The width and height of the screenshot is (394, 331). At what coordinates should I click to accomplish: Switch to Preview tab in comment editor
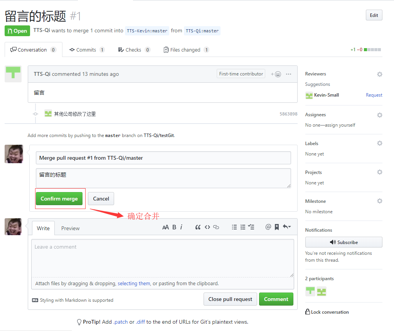click(x=70, y=228)
